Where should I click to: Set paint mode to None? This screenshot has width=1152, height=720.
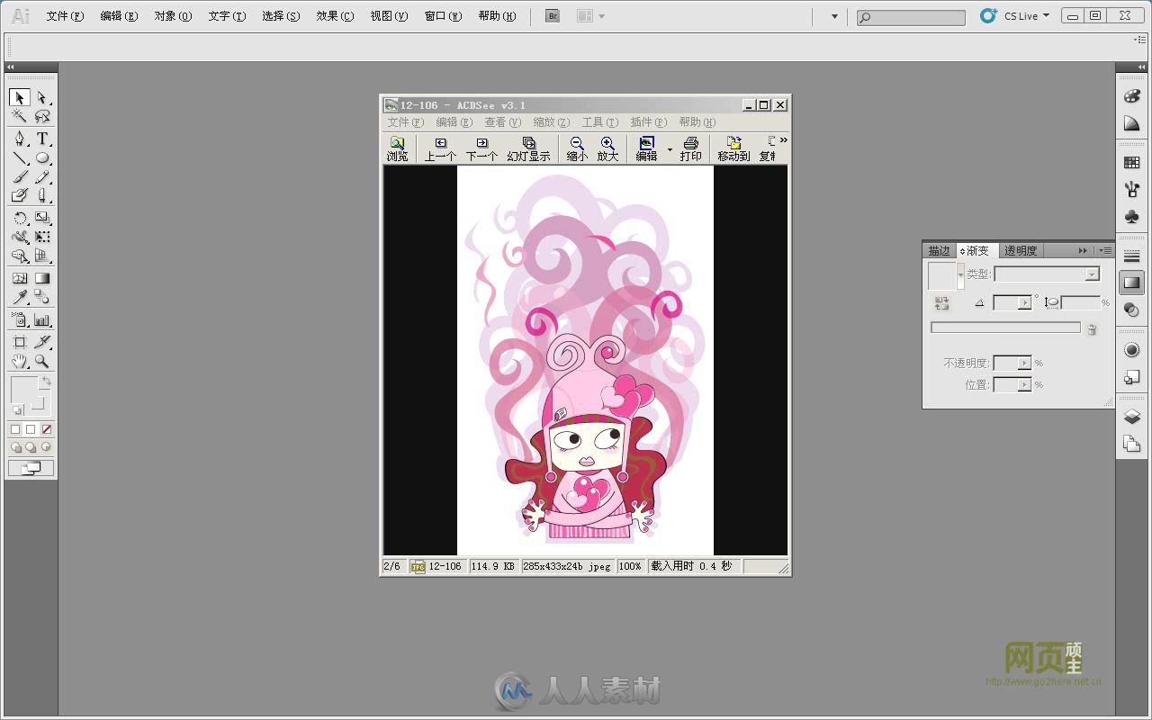point(47,429)
